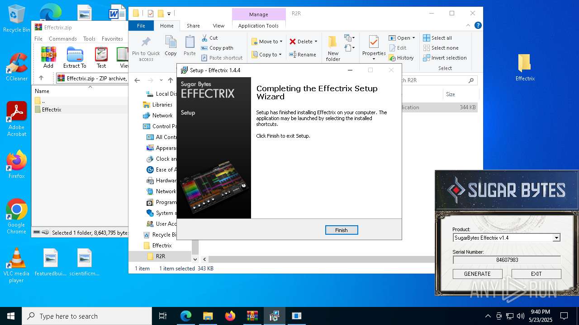Click the Explorer Up arrow button

[170, 80]
